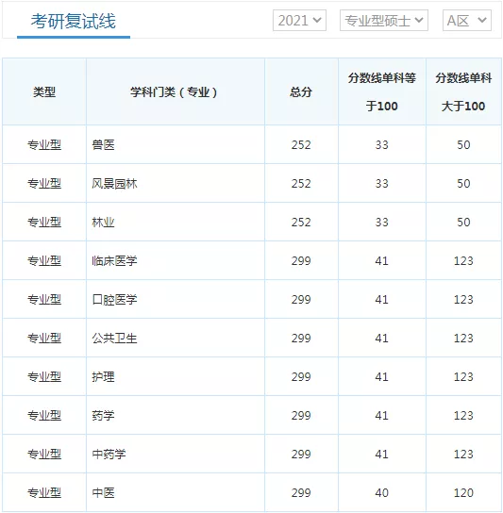503x513 pixels.
Task: Click 专业型 type cell in 临床医学 row
Action: (x=44, y=260)
